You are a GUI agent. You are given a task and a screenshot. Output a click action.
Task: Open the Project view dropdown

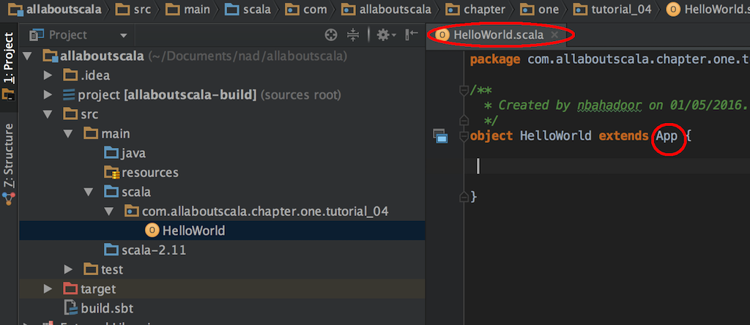click(x=124, y=35)
